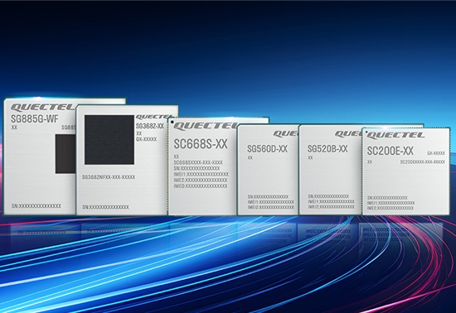Click the SG560D-XX model name
The width and height of the screenshot is (456, 313).
[267, 149]
